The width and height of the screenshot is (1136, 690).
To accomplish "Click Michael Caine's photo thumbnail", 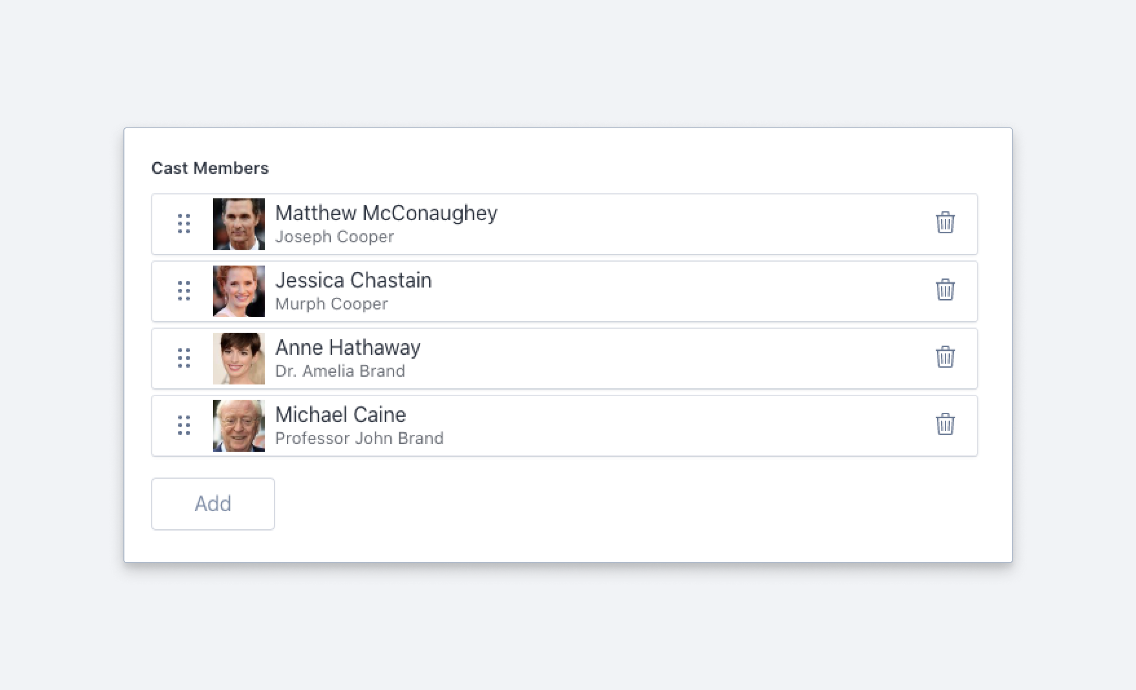I will (x=239, y=425).
